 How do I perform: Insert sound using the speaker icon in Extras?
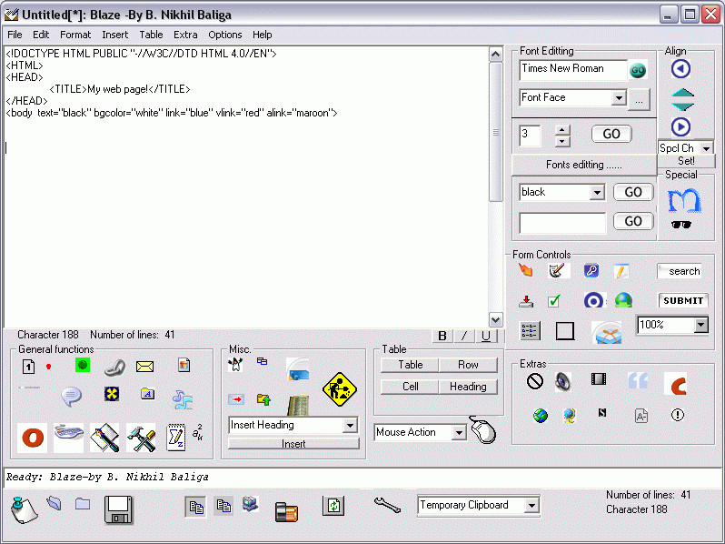563,382
